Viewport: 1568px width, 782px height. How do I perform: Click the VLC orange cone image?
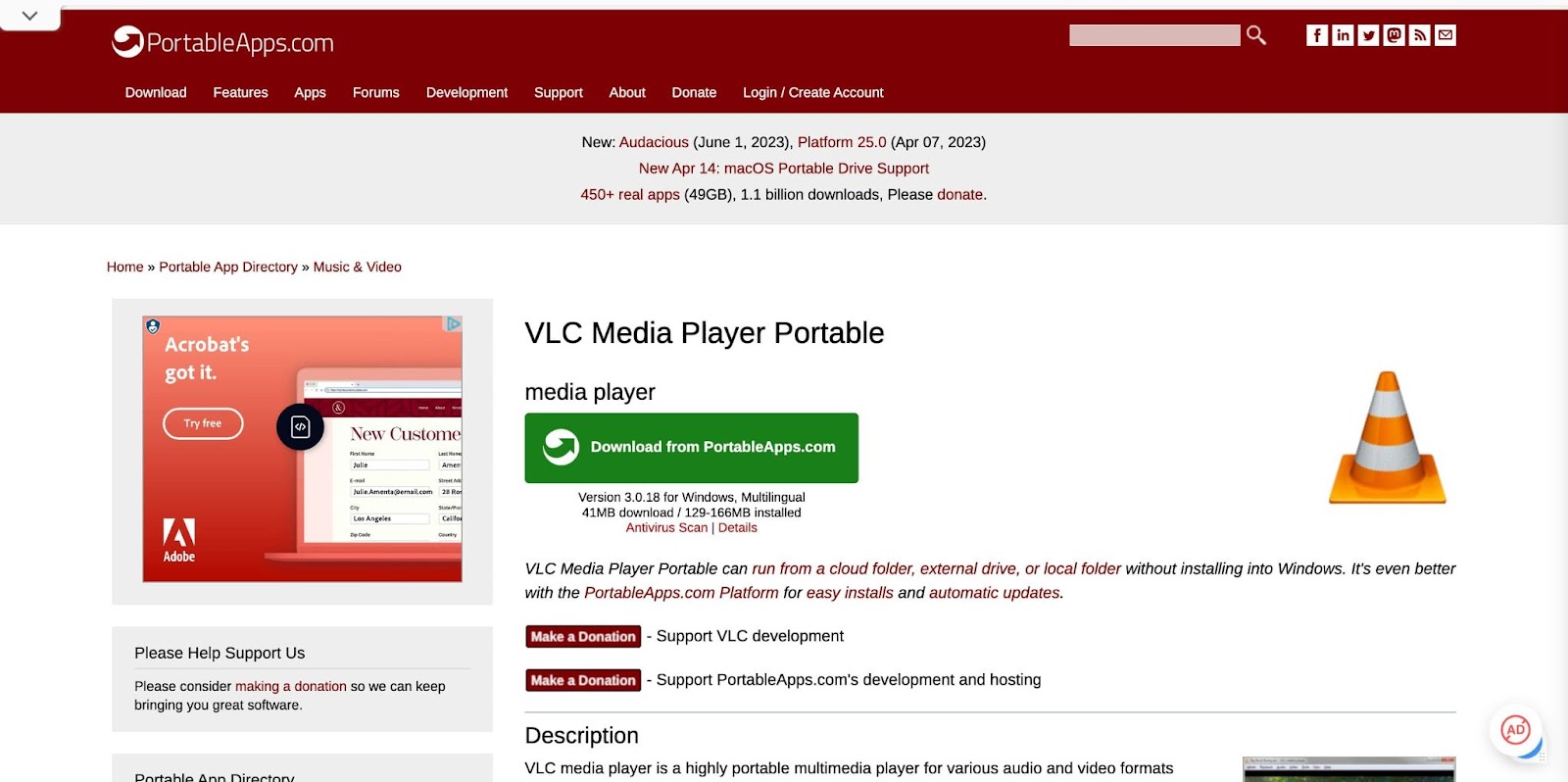click(x=1387, y=437)
